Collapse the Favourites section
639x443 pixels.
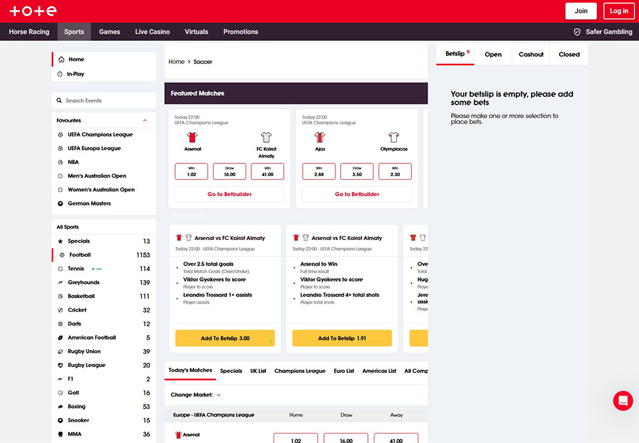point(145,121)
